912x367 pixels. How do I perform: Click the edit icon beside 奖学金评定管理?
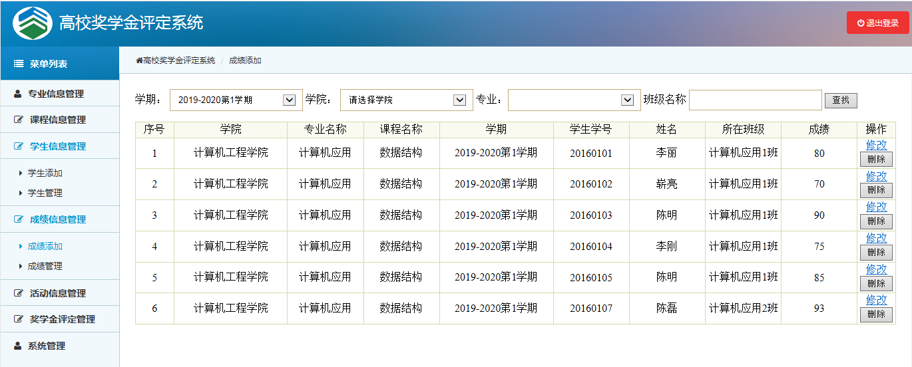[x=19, y=319]
